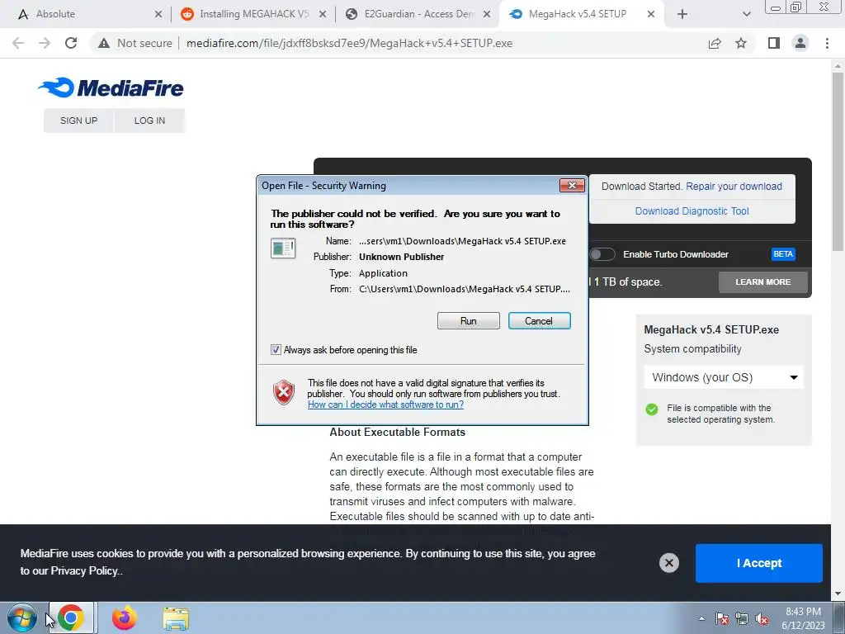Screen dimensions: 845x634
Task: Launch Firefox from the taskbar
Action: (x=124, y=617)
